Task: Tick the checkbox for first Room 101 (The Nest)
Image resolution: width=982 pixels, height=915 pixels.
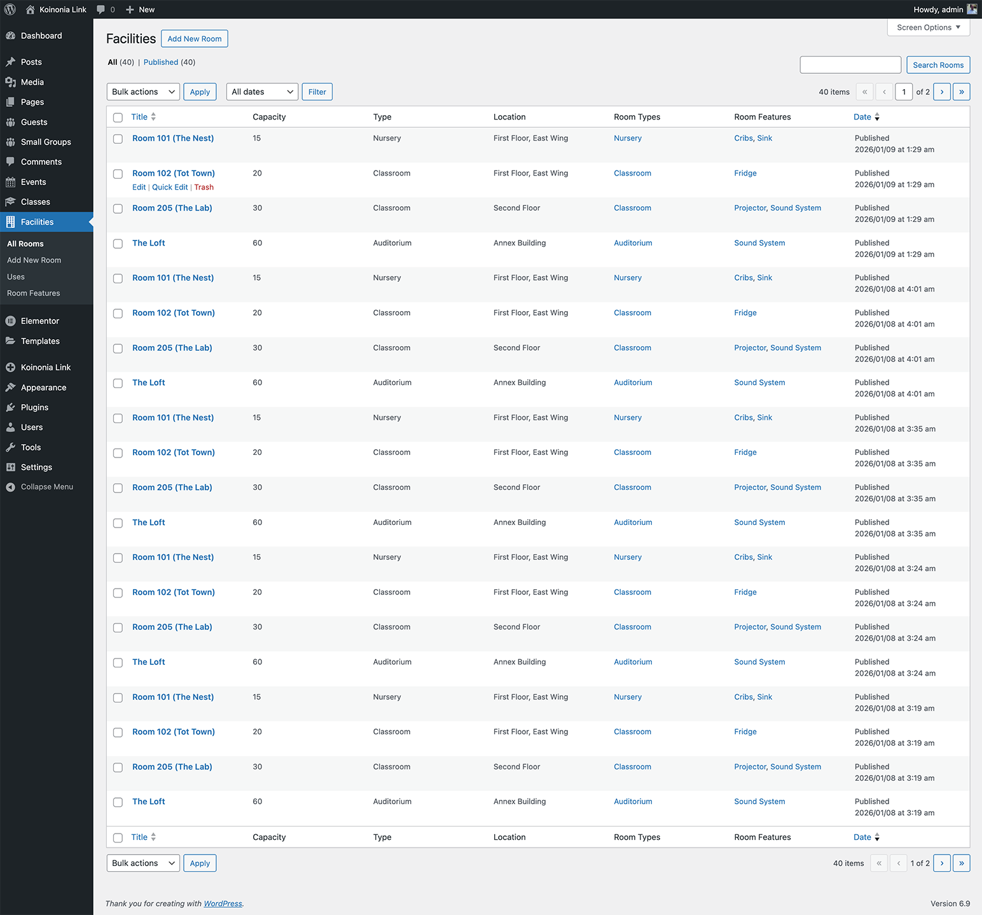Action: pos(118,139)
